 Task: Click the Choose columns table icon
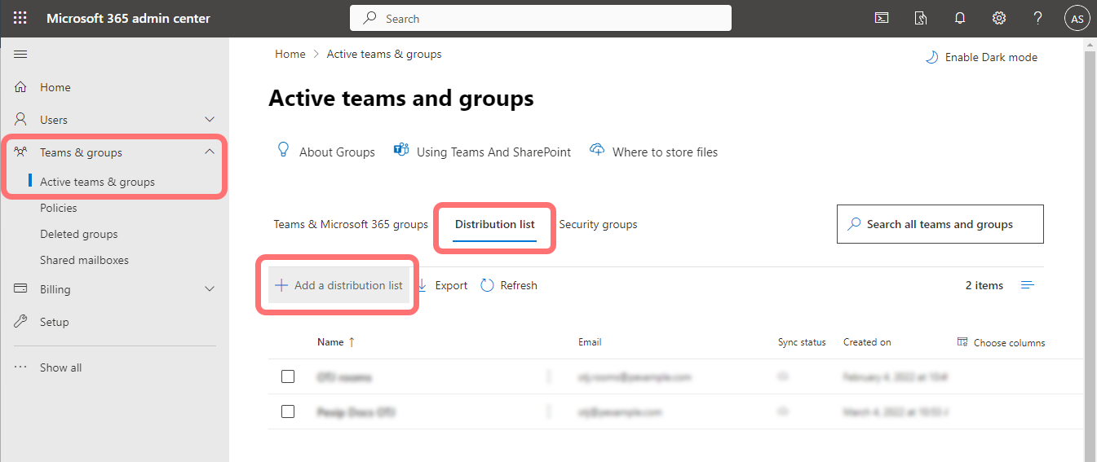(962, 342)
